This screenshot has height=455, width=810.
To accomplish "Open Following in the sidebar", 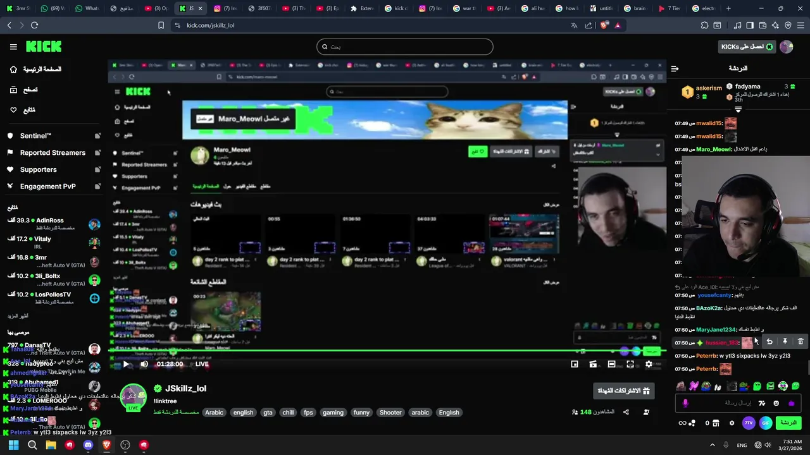I will pos(23,110).
